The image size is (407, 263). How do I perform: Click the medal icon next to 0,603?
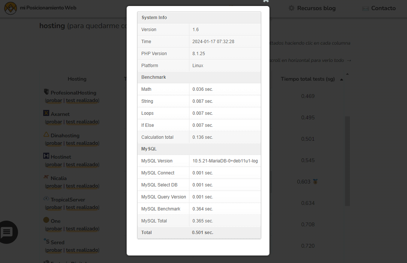click(x=315, y=182)
